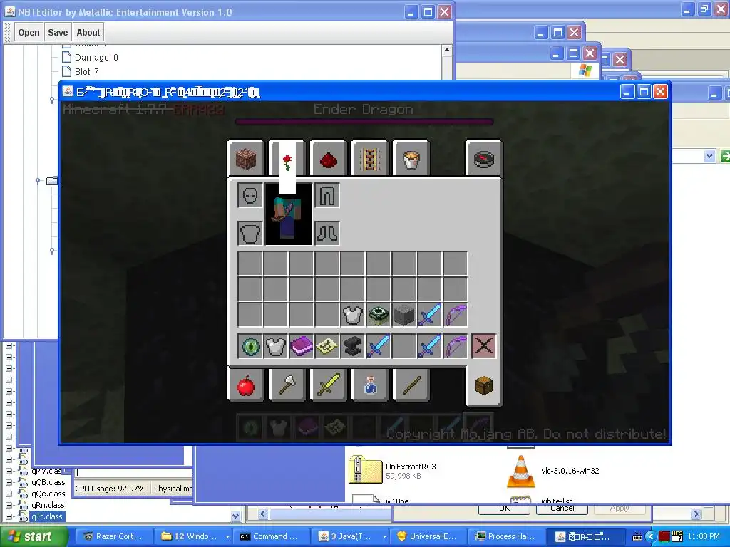Pick up the gray stone block item
This screenshot has width=730, height=547.
click(x=403, y=315)
